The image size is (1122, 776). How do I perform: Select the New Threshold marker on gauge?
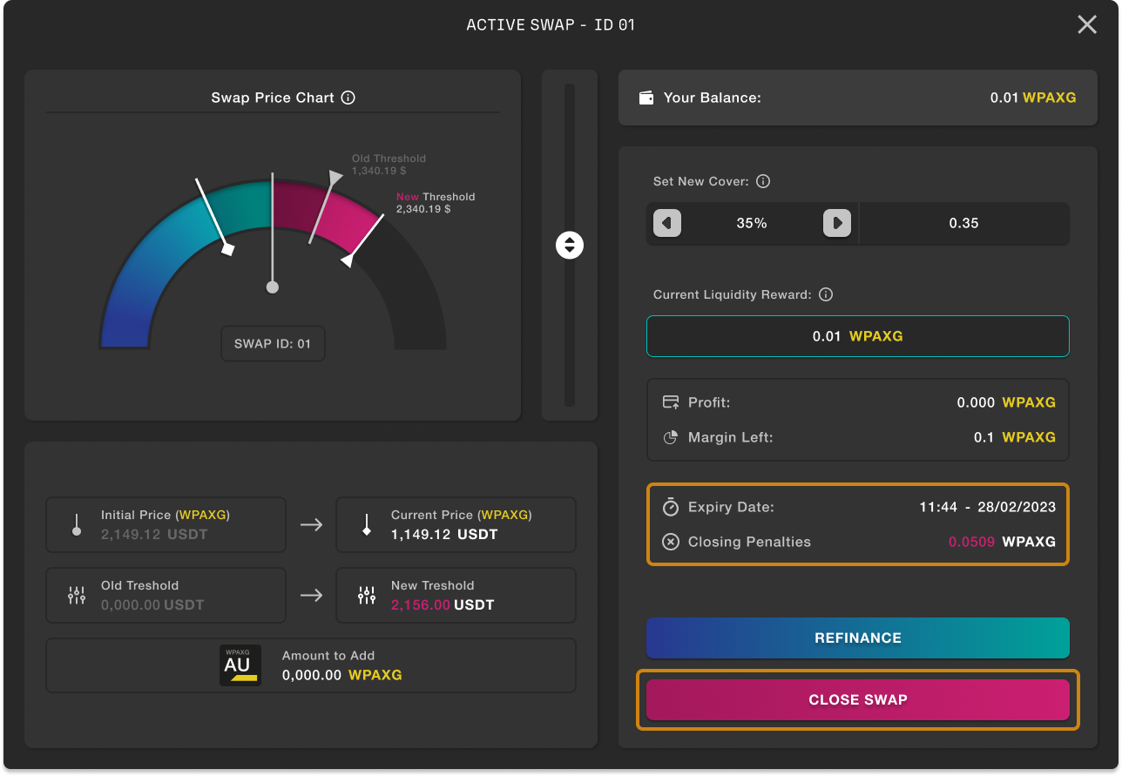pyautogui.click(x=348, y=260)
